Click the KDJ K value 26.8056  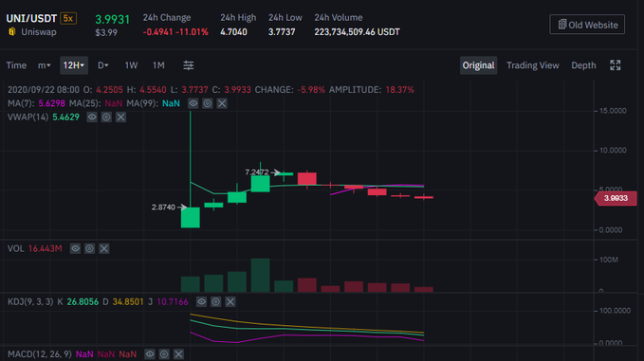point(83,302)
